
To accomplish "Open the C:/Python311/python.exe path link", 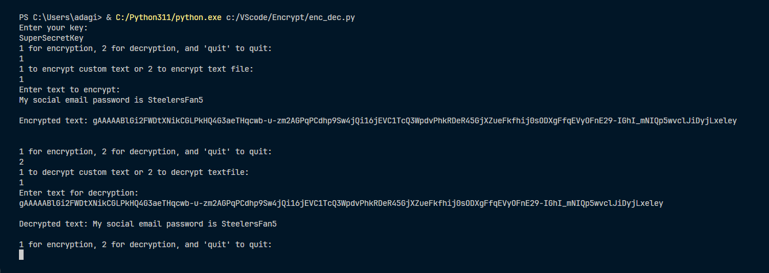I will (168, 17).
